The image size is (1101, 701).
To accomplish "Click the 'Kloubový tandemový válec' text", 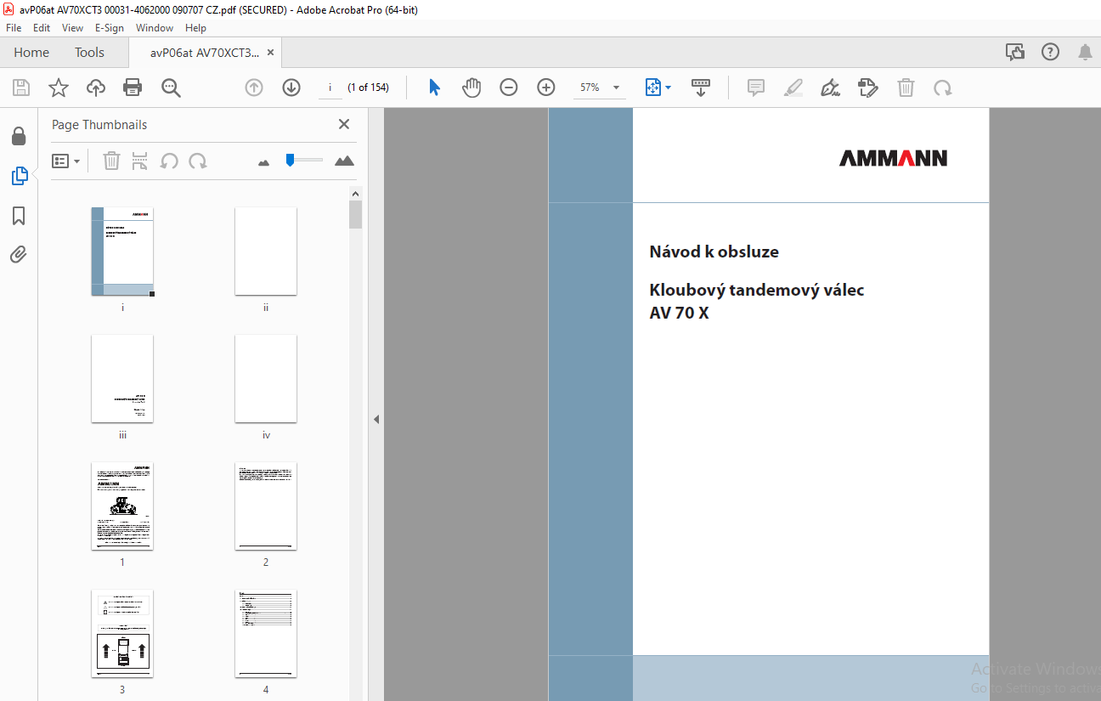I will (x=757, y=290).
